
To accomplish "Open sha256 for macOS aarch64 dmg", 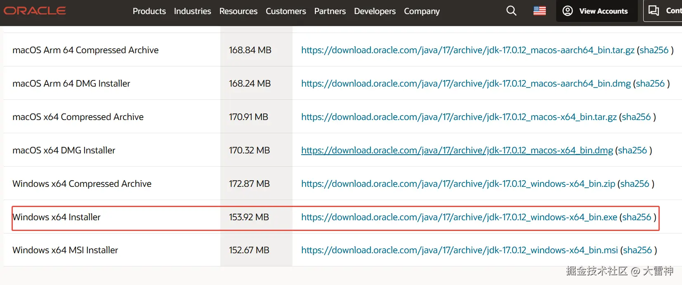I will pyautogui.click(x=650, y=83).
